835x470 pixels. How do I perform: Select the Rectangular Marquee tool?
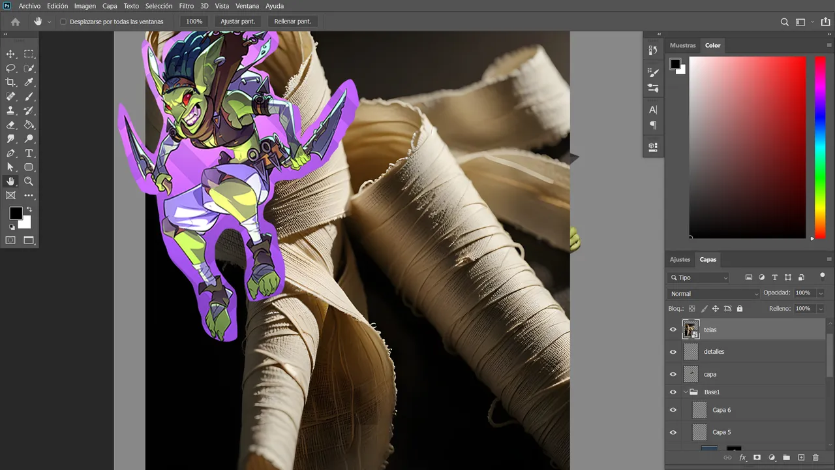[x=29, y=54]
